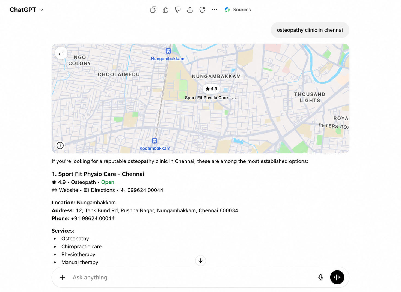Click the Physiotherapy list item

click(78, 254)
